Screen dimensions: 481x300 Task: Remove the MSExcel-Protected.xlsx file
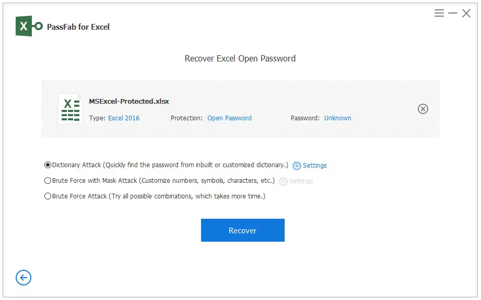coord(423,109)
